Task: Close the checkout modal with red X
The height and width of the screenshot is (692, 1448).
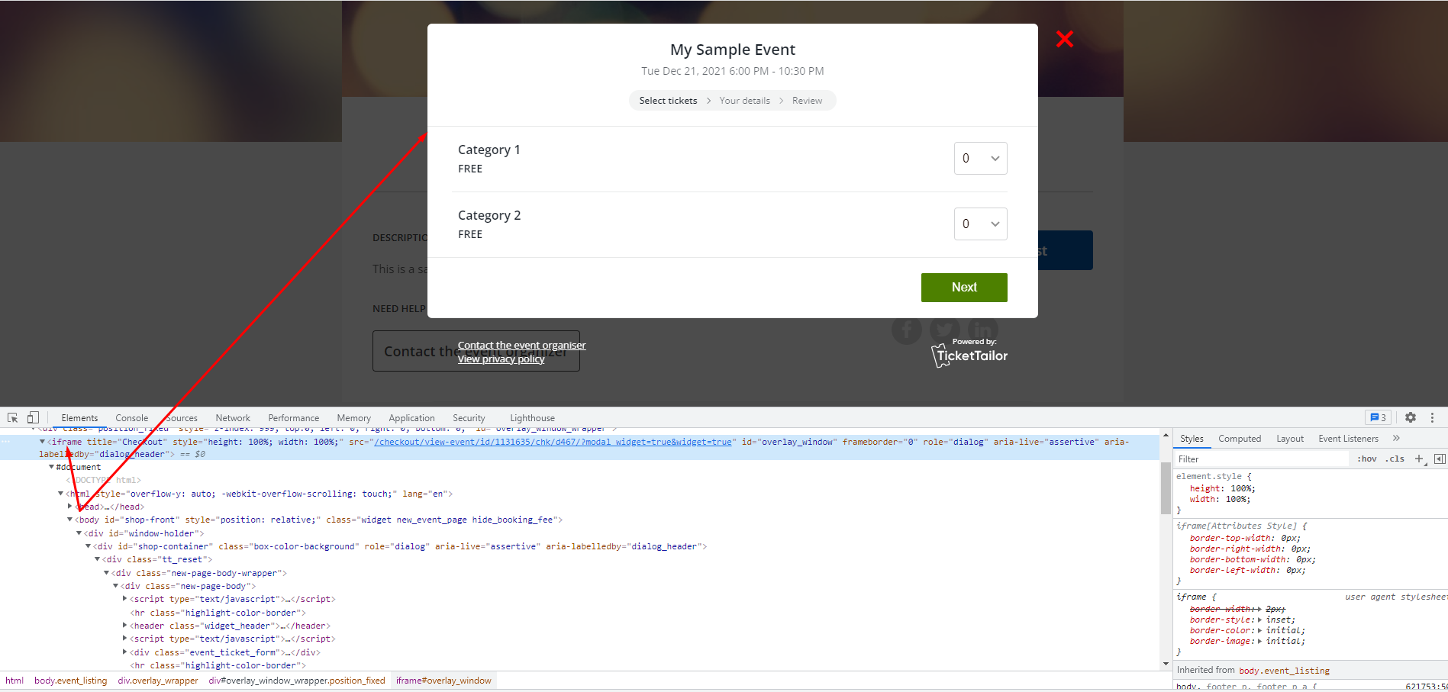Action: (x=1064, y=39)
